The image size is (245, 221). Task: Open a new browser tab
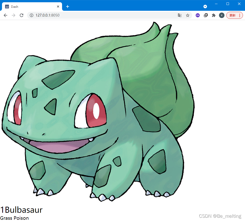[68, 7]
